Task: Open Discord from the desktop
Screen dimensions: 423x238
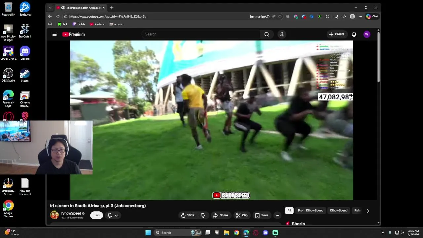Action: 25,53
